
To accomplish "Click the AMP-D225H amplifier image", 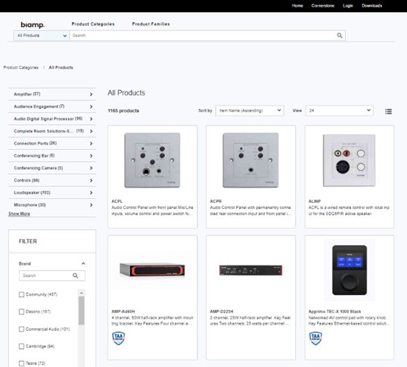I will (250, 270).
